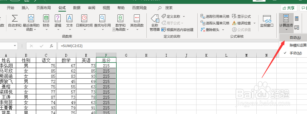Open Recently Used functions (最近使用的函数)
The image size is (307, 114).
(31, 23)
